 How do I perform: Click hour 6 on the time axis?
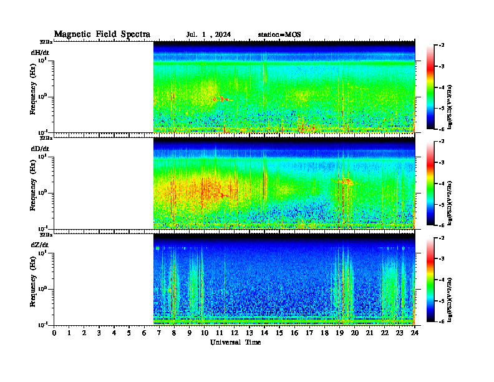click(144, 333)
